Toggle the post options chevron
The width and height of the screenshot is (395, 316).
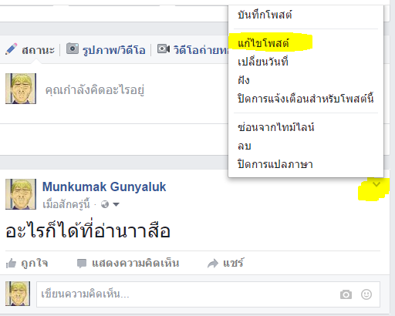click(x=376, y=184)
